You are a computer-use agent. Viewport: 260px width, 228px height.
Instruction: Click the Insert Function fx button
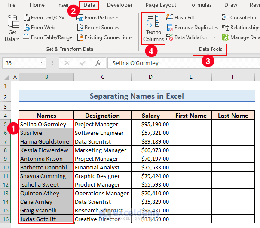[98, 63]
